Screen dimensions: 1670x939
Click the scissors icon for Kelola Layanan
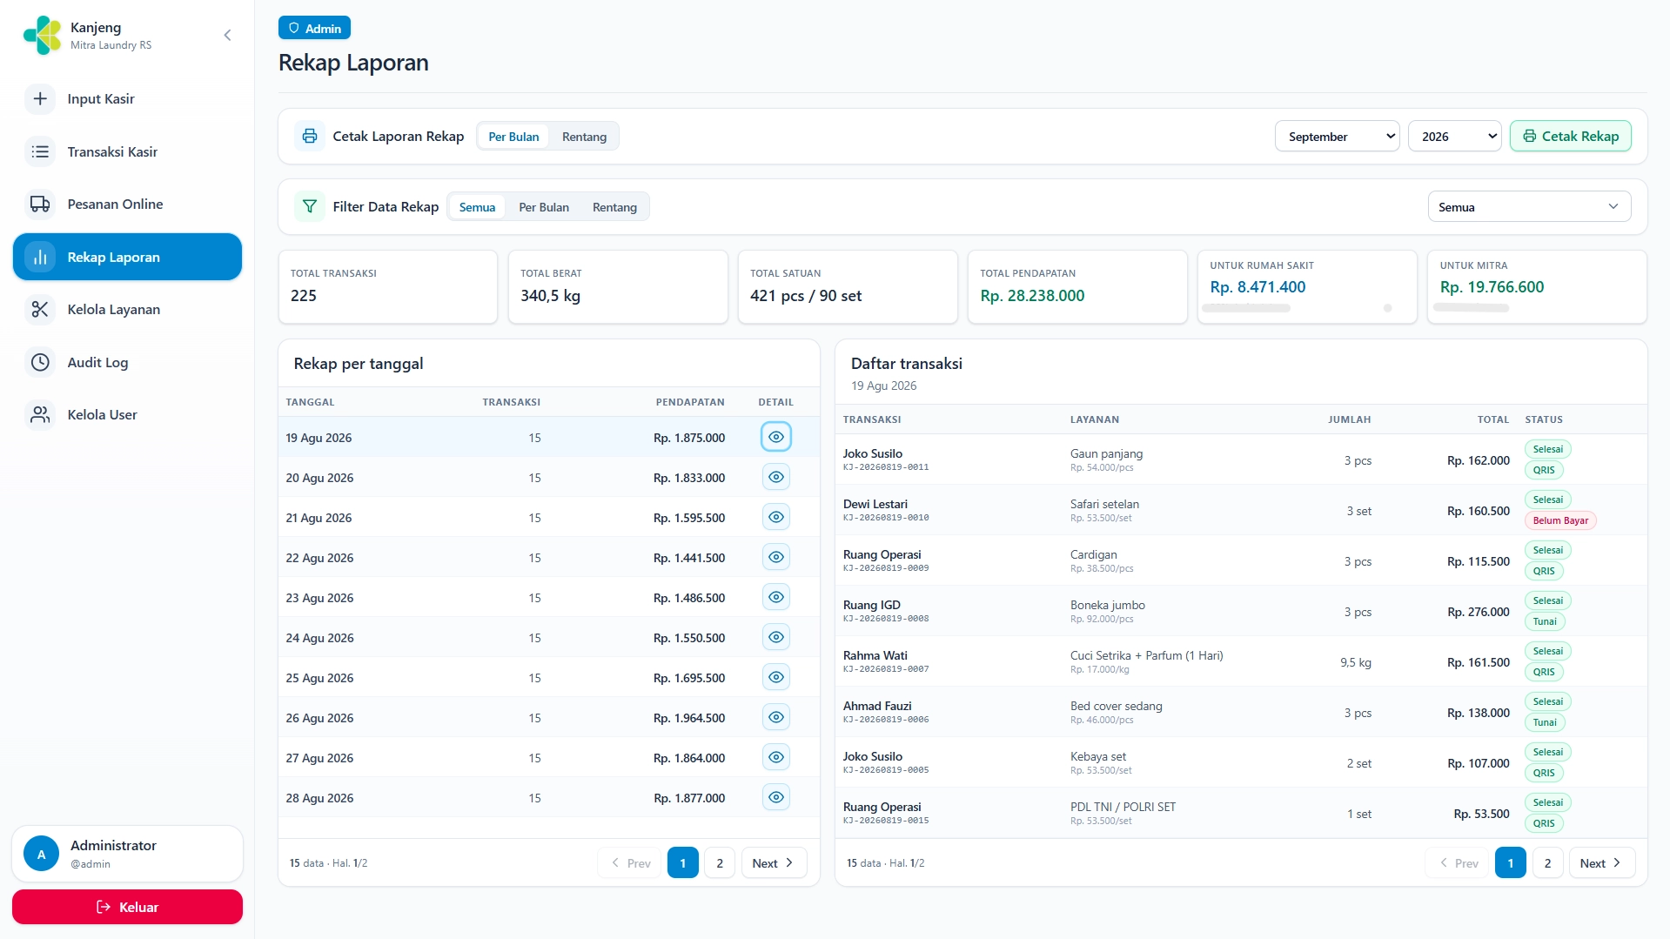click(x=40, y=310)
